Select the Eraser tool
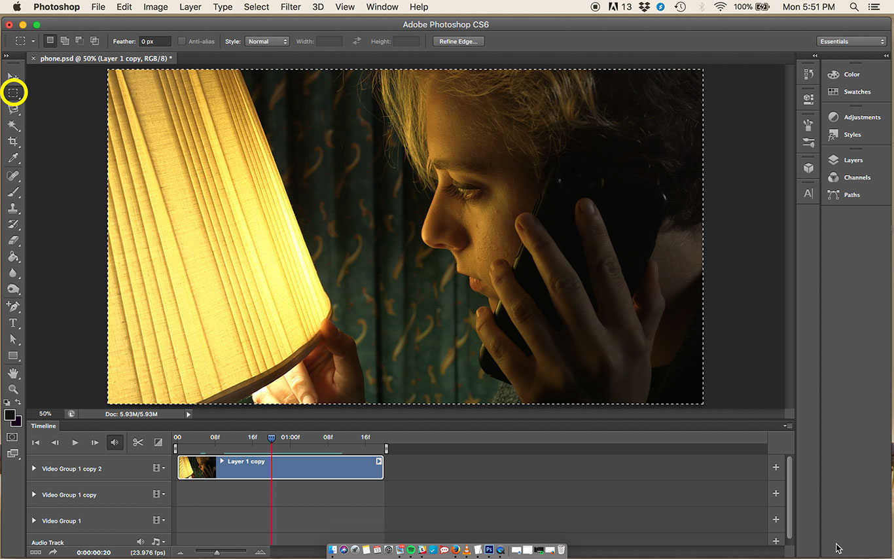Image resolution: width=894 pixels, height=559 pixels. pyautogui.click(x=13, y=240)
